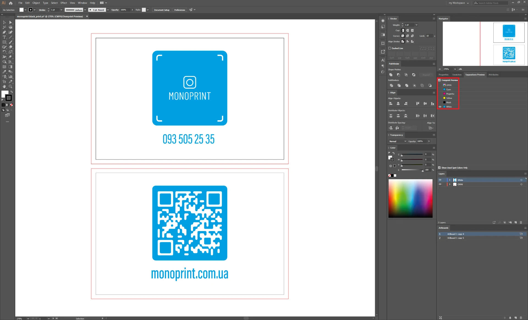This screenshot has height=320, width=528.
Task: Open the blending mode Normal dropdown
Action: [398, 141]
